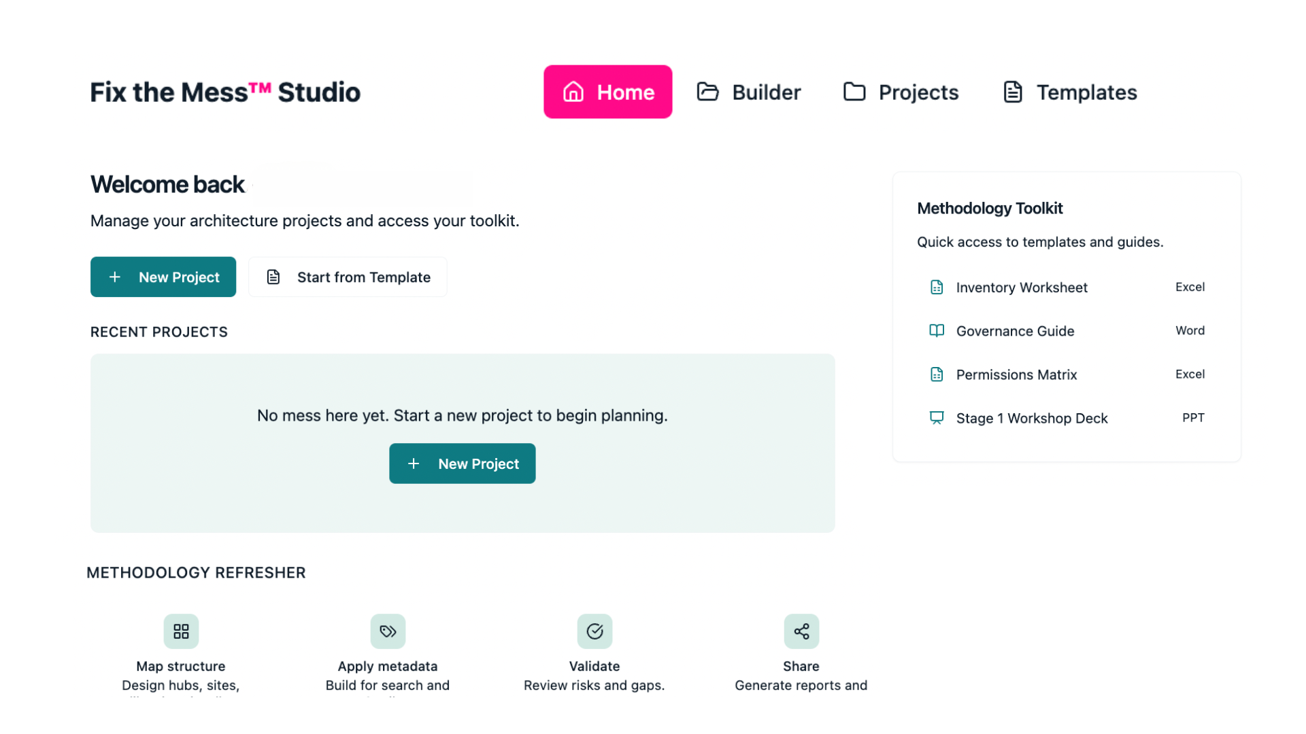
Task: Click the Home icon in the navigation
Action: pyautogui.click(x=573, y=91)
